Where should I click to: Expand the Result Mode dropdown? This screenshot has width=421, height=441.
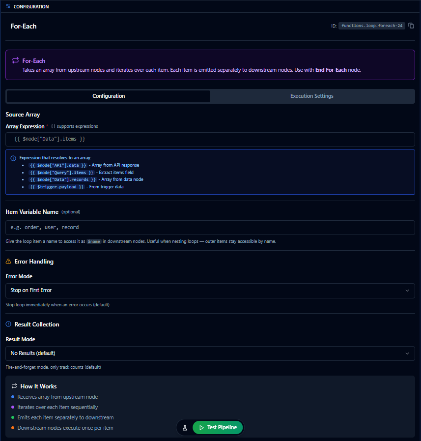[210, 353]
